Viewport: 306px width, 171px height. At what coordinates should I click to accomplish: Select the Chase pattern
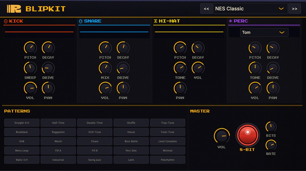point(95,141)
